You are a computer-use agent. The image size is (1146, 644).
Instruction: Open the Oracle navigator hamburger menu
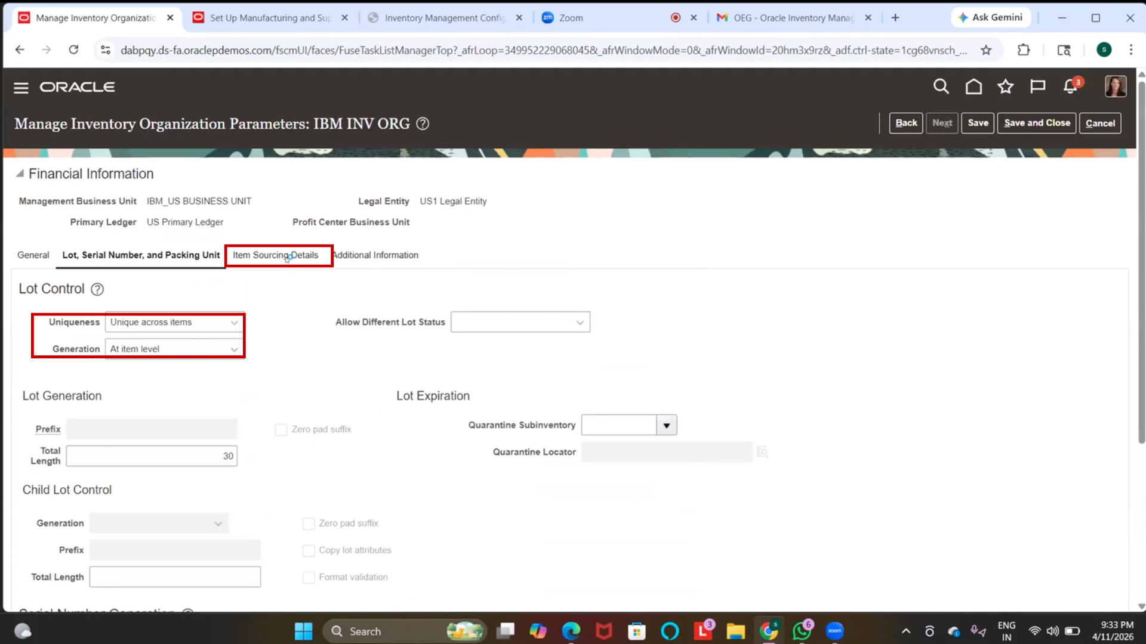click(21, 88)
